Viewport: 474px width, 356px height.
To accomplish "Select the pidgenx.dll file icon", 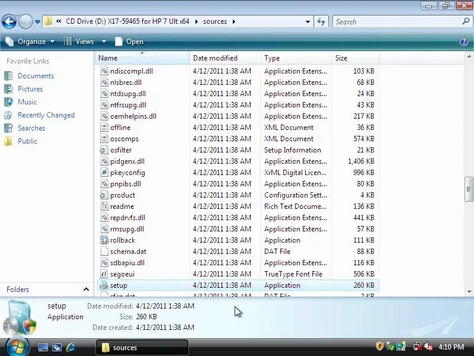I will click(104, 161).
